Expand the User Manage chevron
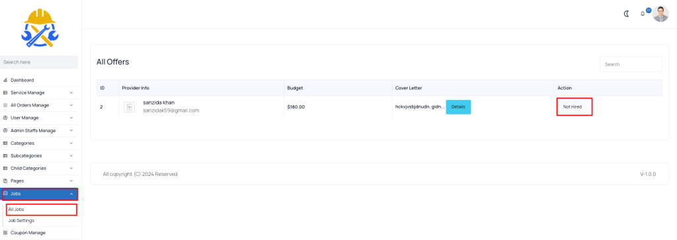677x240 pixels. [x=71, y=118]
